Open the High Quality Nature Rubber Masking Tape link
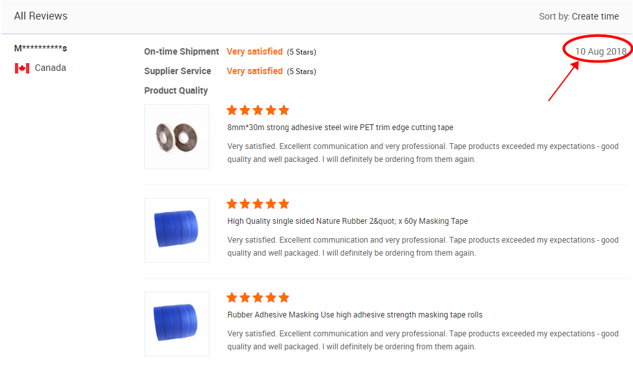Image resolution: width=633 pixels, height=378 pixels. (347, 221)
